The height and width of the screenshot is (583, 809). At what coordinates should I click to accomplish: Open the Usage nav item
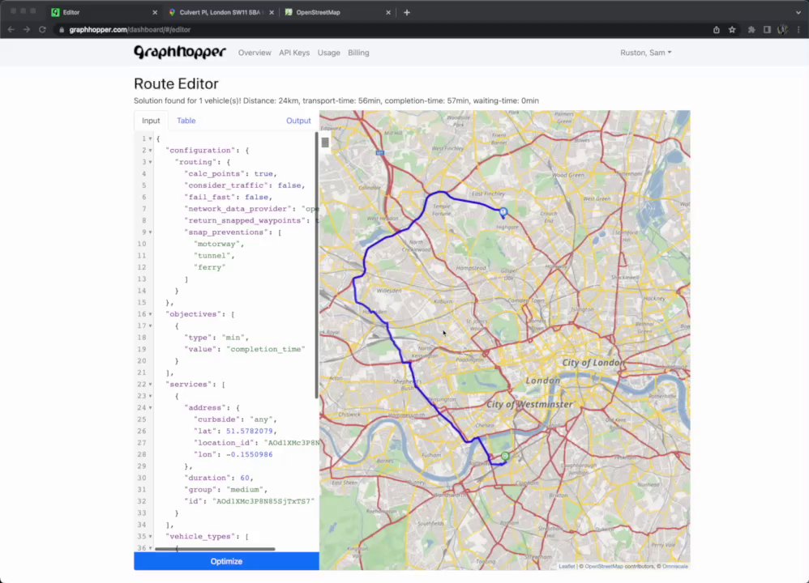tap(328, 53)
